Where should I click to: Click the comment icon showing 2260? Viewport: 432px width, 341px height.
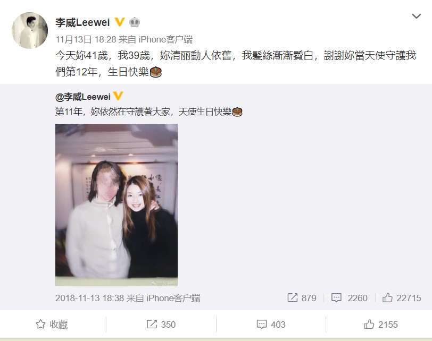click(336, 298)
